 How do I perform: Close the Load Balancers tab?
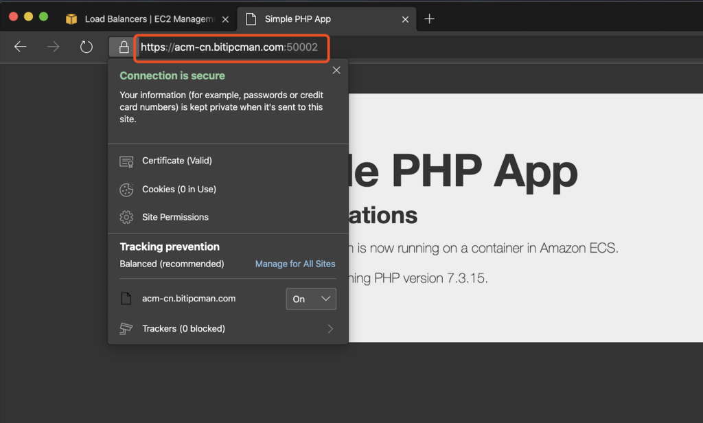tap(226, 19)
